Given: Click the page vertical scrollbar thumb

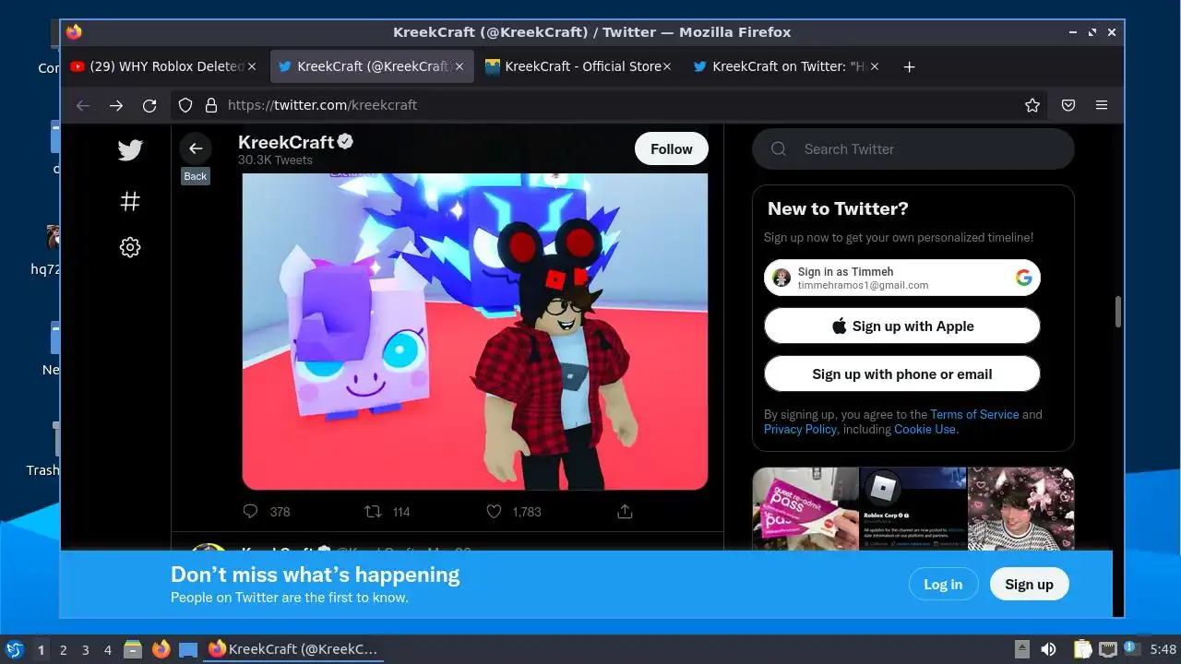Looking at the screenshot, I should 1118,312.
